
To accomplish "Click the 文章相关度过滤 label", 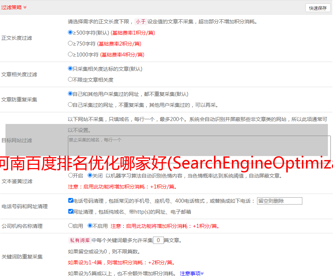I will (x=19, y=74).
